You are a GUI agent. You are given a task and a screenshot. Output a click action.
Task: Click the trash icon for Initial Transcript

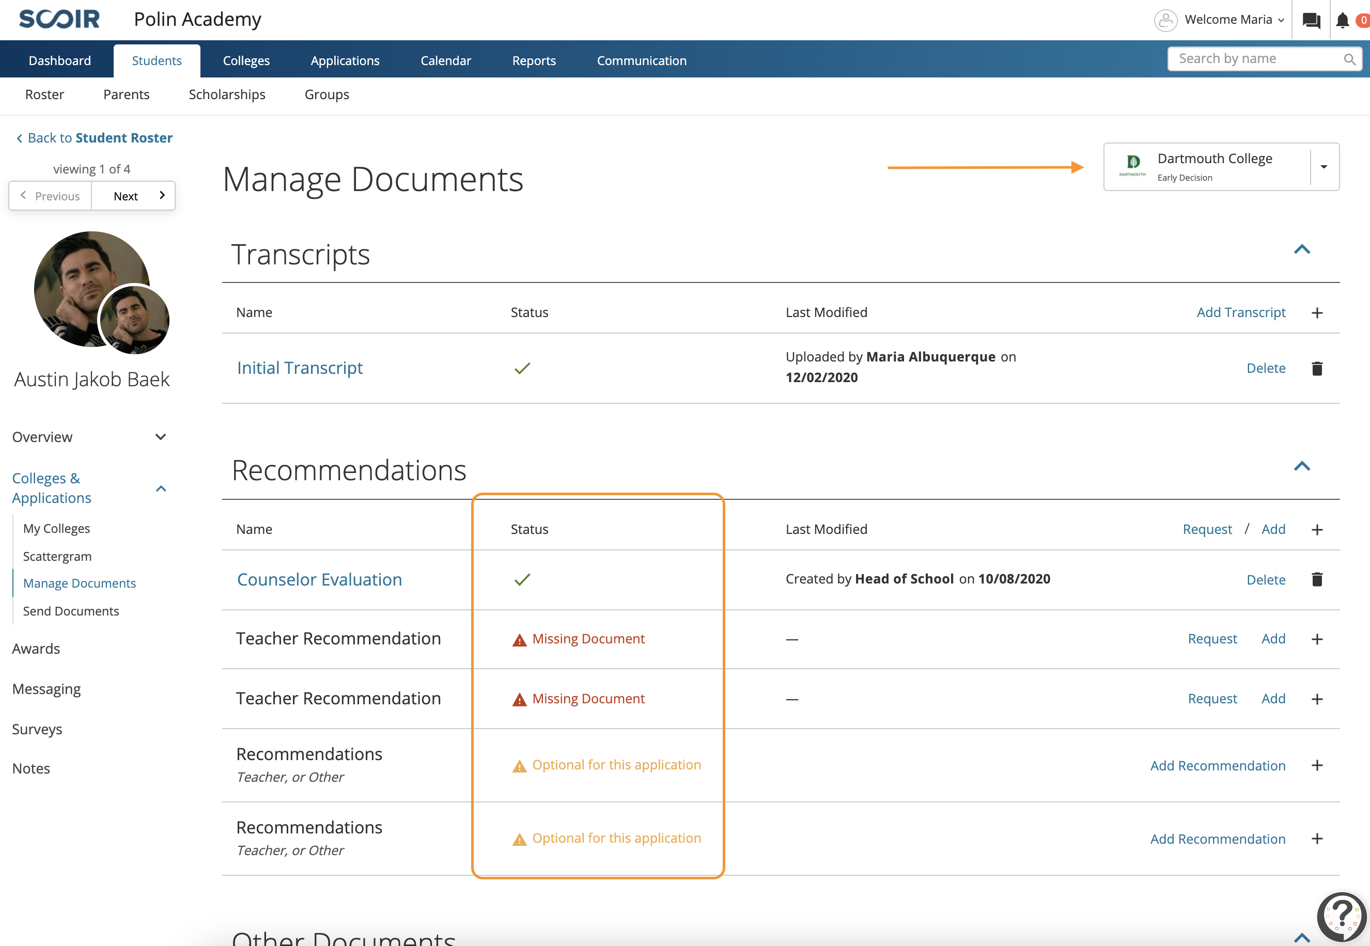[1317, 369]
